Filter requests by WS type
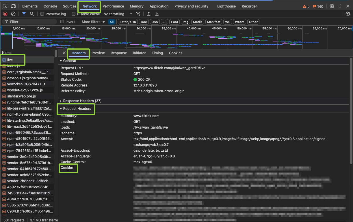 pos(228,22)
